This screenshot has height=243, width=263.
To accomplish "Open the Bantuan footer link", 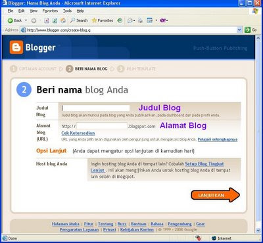I will pyautogui.click(x=139, y=224).
